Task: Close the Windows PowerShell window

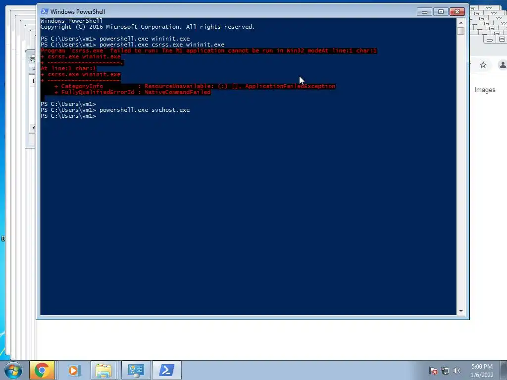Action: tap(457, 12)
